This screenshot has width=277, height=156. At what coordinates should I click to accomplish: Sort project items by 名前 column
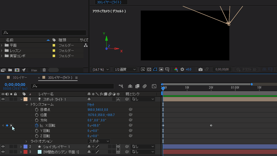point(10,40)
